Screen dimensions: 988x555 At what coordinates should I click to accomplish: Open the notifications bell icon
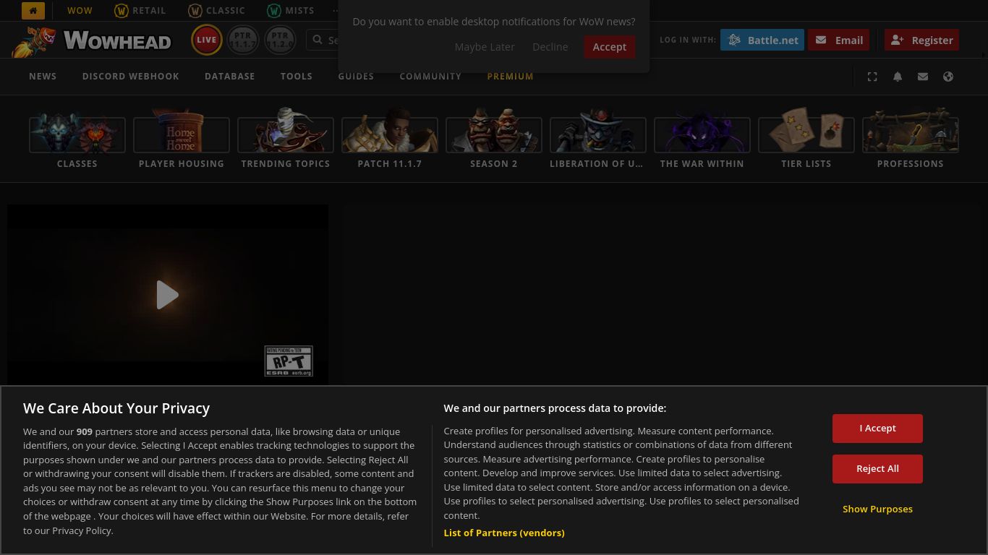[898, 77]
